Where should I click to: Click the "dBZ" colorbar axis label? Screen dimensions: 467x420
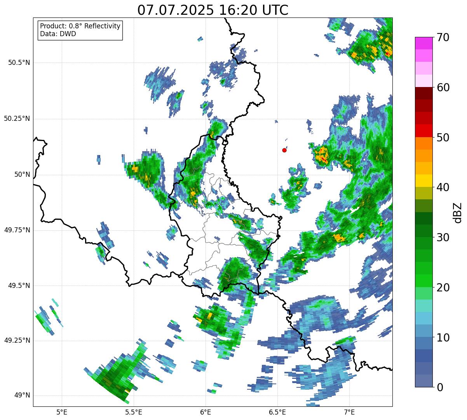(x=458, y=212)
